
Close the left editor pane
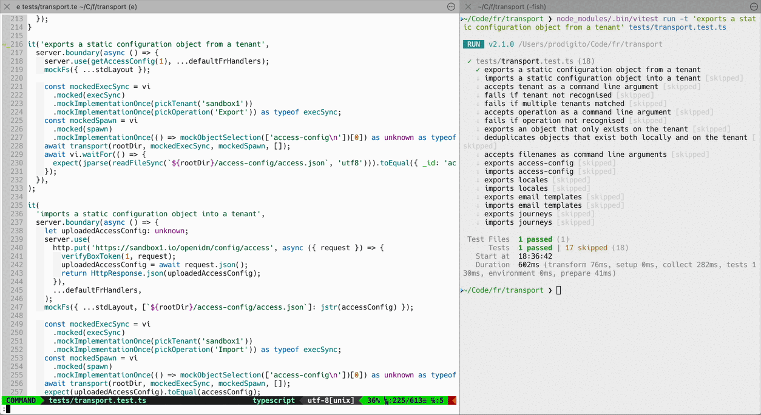point(7,6)
